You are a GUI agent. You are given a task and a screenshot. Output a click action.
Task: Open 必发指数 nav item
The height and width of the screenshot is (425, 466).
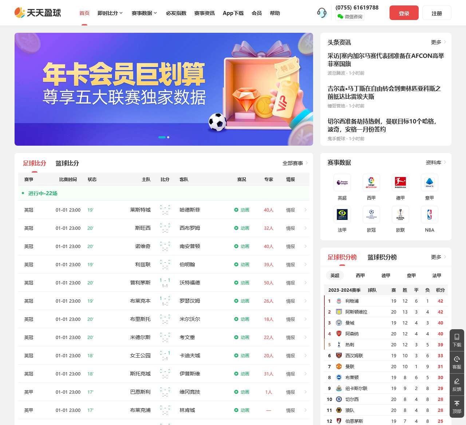point(176,13)
